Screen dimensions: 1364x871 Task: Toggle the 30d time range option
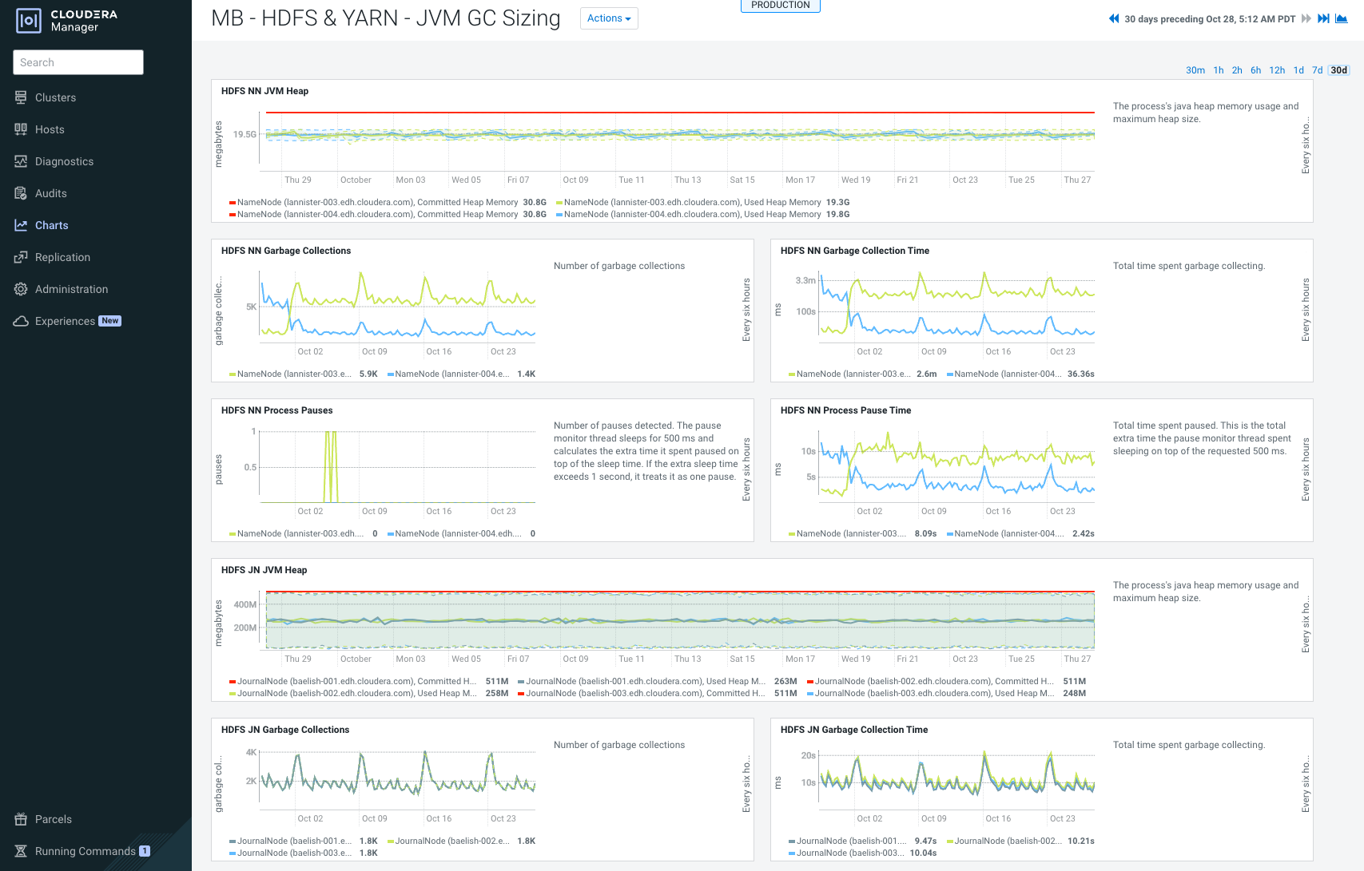(x=1338, y=69)
